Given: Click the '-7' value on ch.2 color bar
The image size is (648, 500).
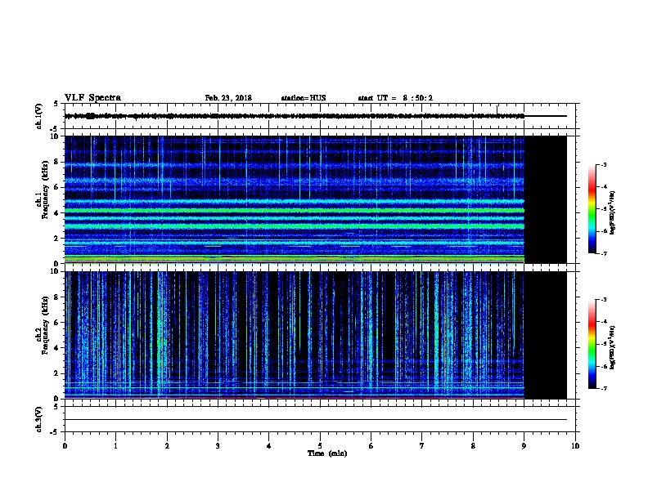Looking at the screenshot, I should coord(602,389).
